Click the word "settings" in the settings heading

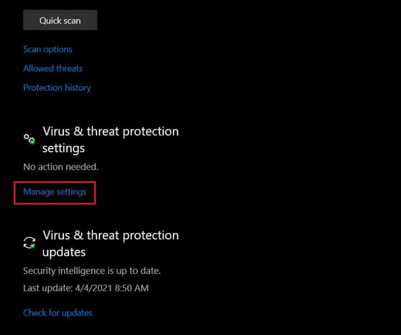(63, 148)
